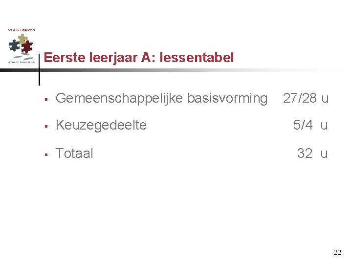Click the dark red puzzle piece in logo

click(27, 47)
